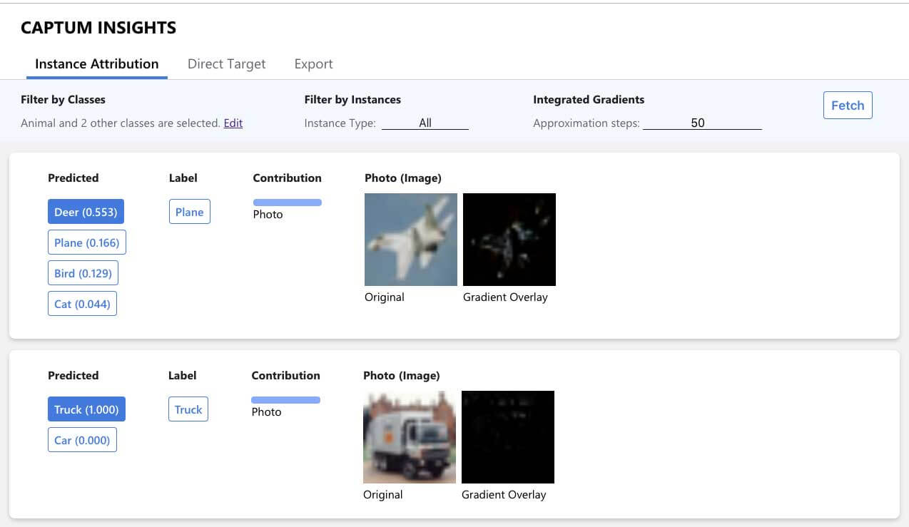Select the Plane (0.166) prediction
Image resolution: width=909 pixels, height=527 pixels.
point(87,242)
